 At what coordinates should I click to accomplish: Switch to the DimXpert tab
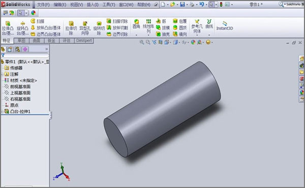[x=84, y=41]
